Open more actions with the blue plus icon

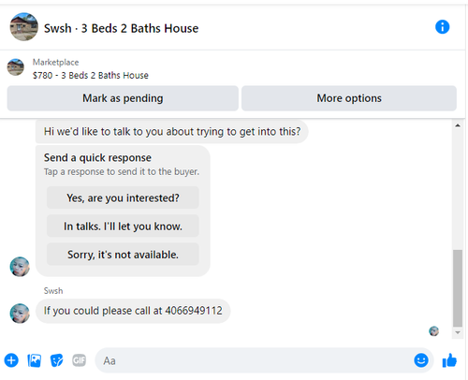(11, 360)
